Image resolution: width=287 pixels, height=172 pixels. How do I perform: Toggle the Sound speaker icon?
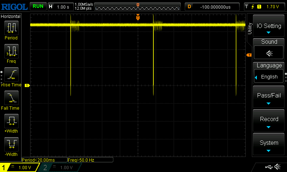tap(269, 53)
